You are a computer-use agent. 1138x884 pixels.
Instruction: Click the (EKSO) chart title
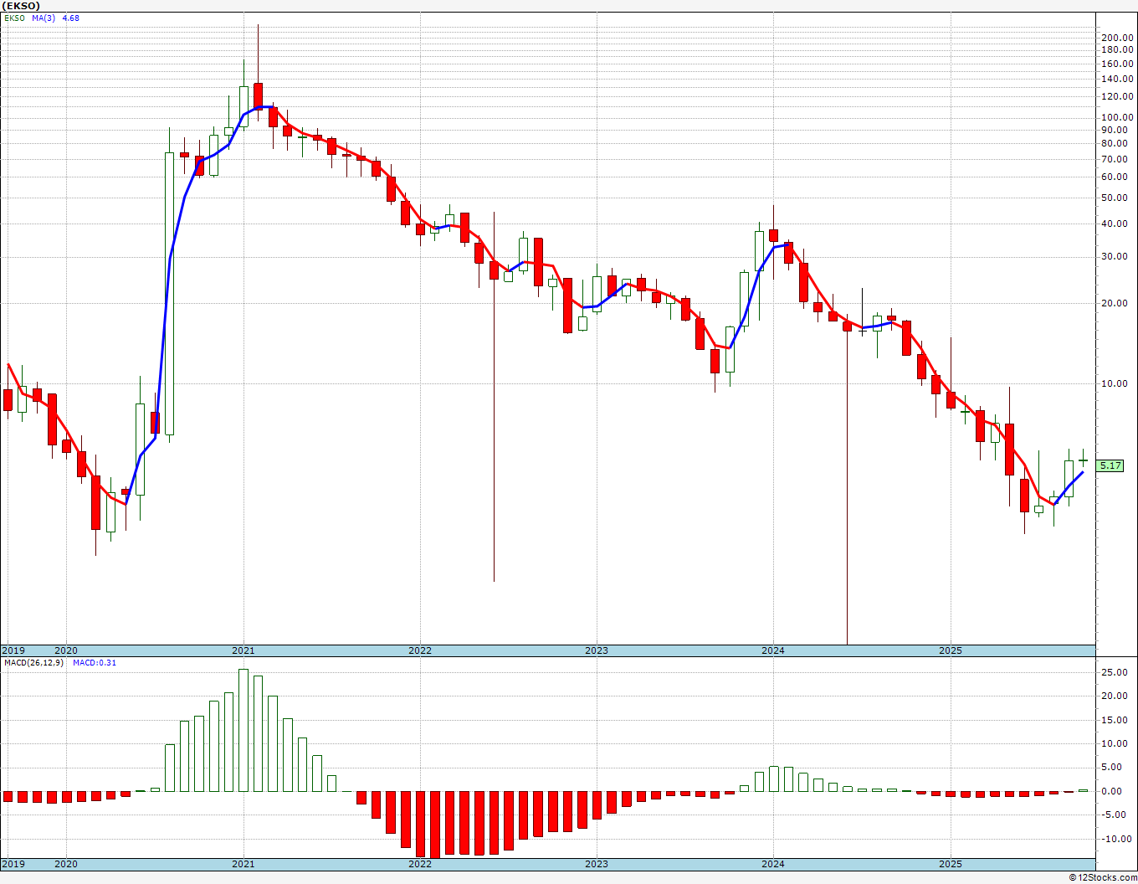click(21, 6)
